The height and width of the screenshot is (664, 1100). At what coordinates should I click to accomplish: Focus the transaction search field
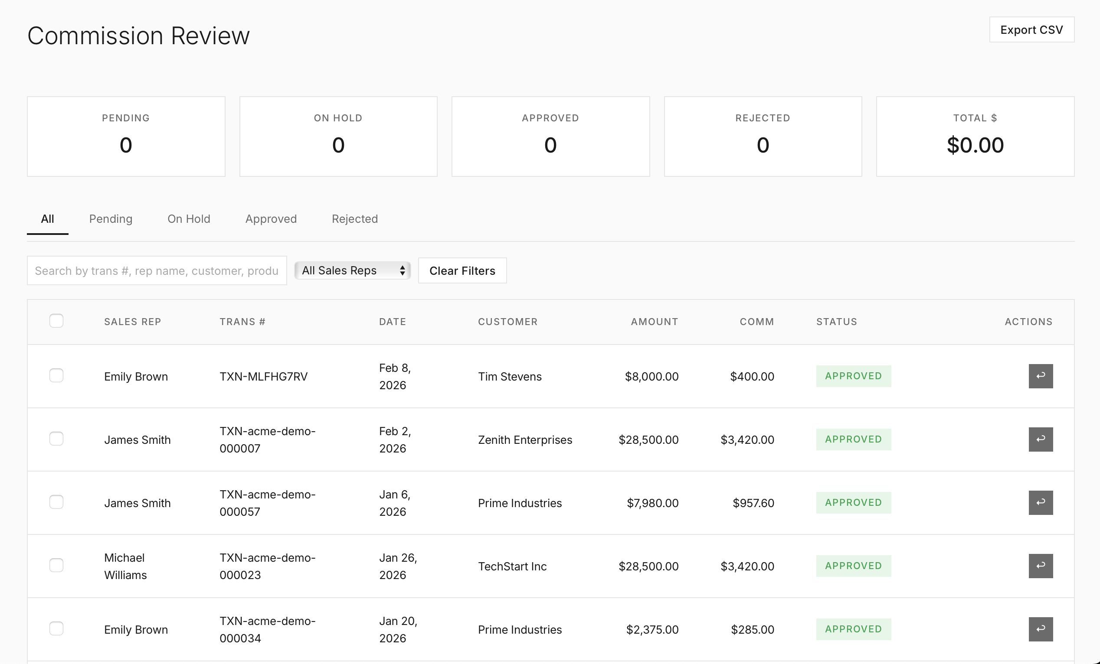(x=156, y=271)
